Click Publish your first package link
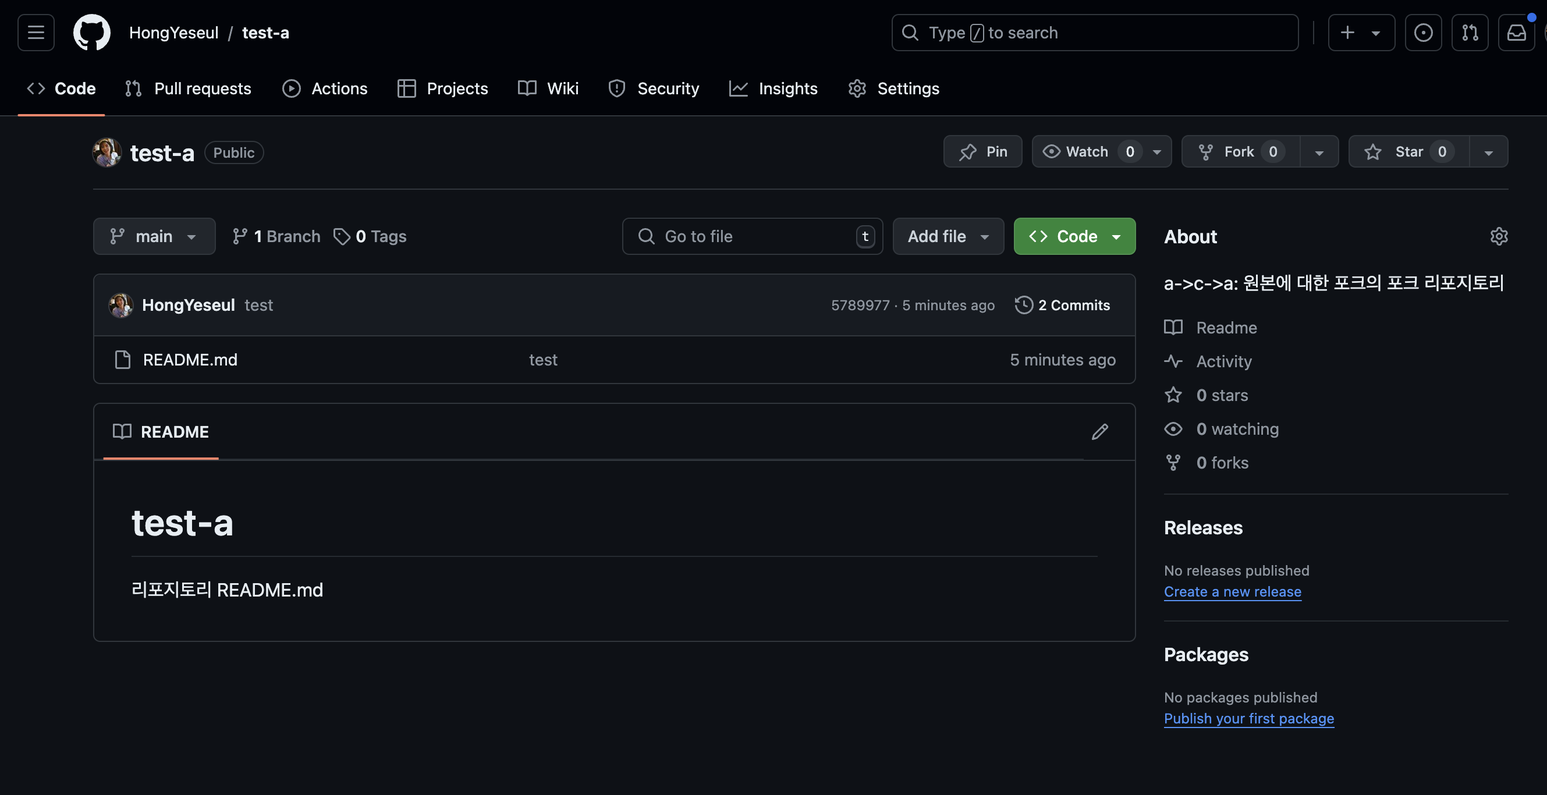This screenshot has height=795, width=1547. point(1248,719)
